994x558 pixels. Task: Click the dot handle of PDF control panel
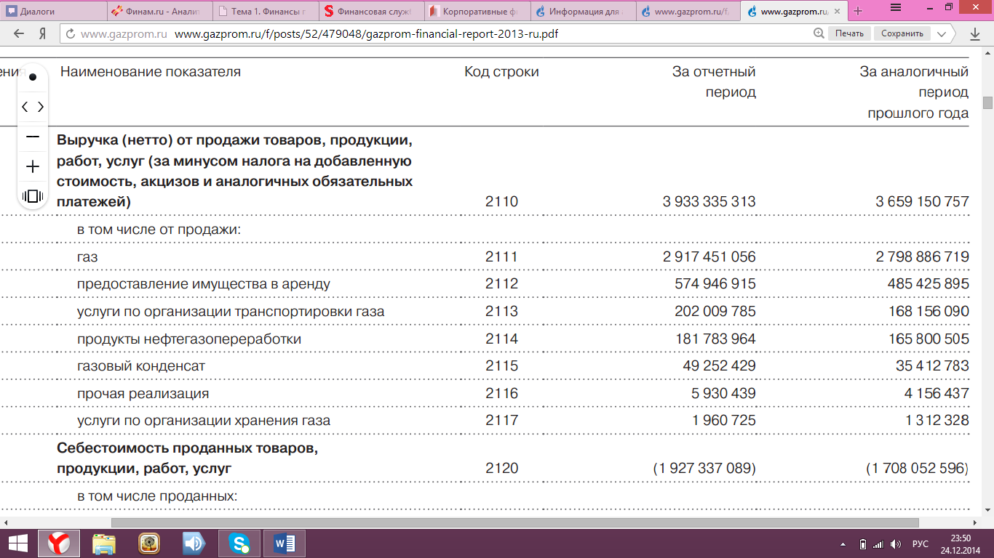[x=33, y=77]
